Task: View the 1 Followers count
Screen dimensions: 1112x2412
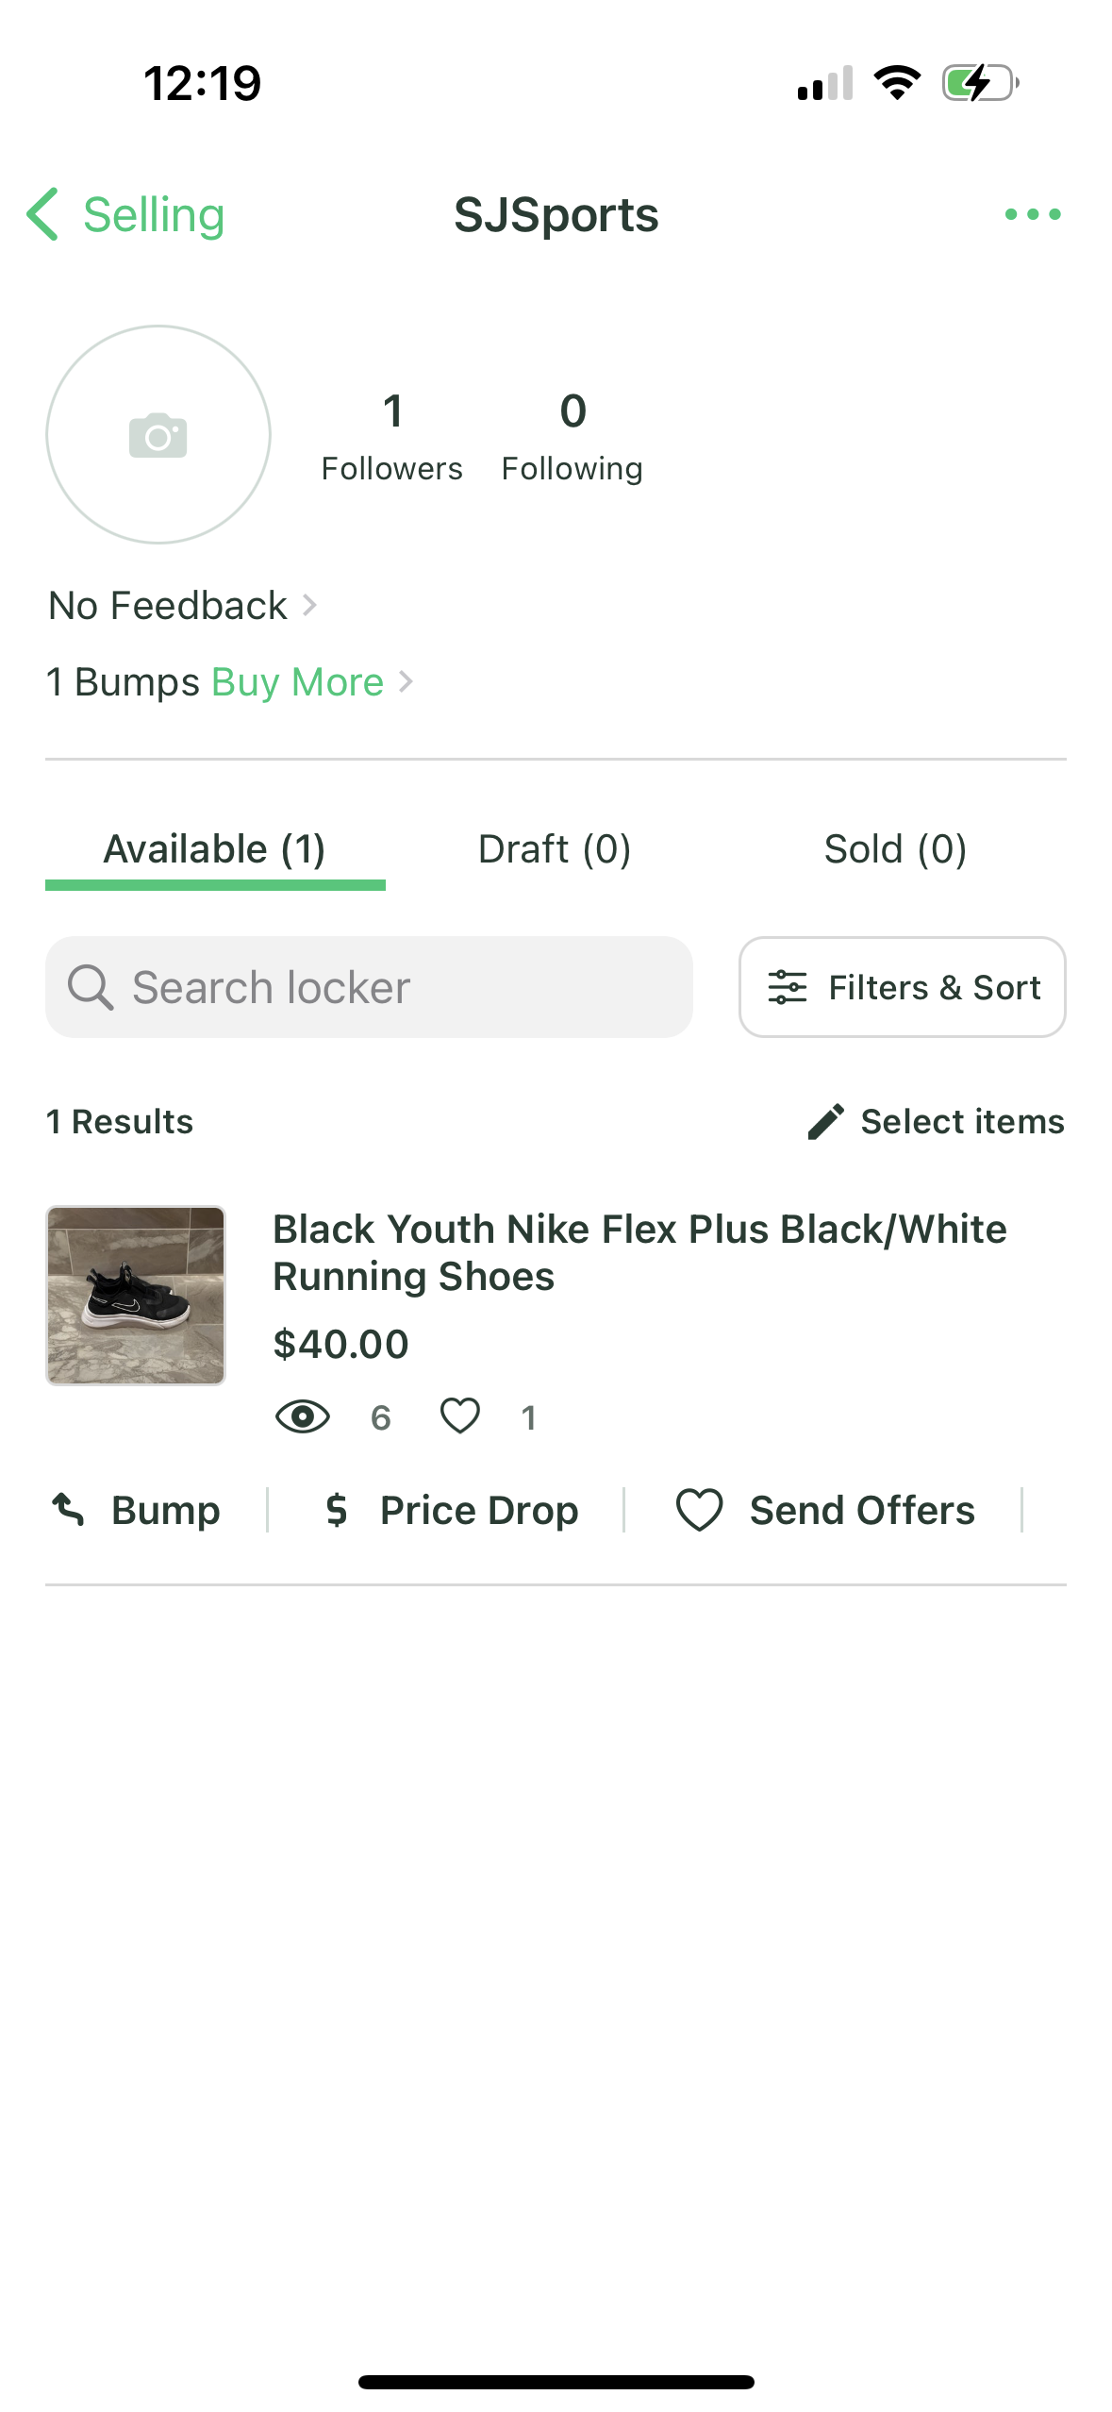Action: coord(391,436)
